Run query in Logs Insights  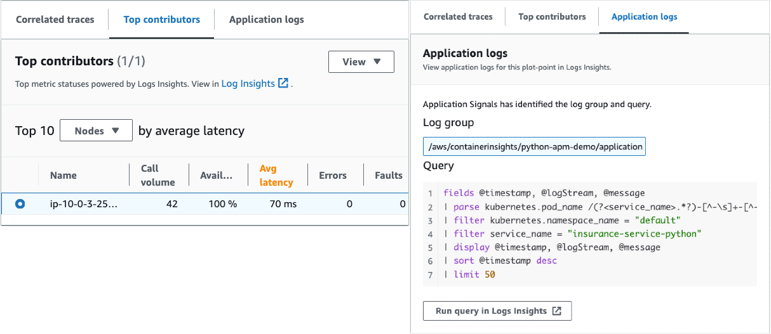point(491,311)
